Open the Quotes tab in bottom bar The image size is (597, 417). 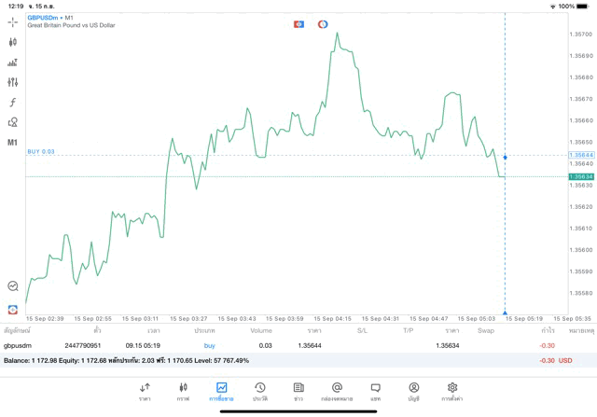[145, 391]
